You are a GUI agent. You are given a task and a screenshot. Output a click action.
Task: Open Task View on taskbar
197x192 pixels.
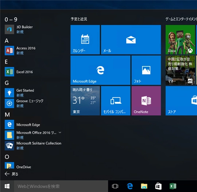click(x=115, y=186)
